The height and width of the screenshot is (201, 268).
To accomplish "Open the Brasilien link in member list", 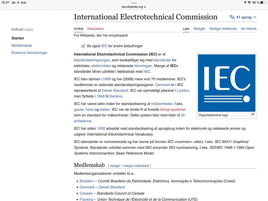I will click(x=87, y=181).
